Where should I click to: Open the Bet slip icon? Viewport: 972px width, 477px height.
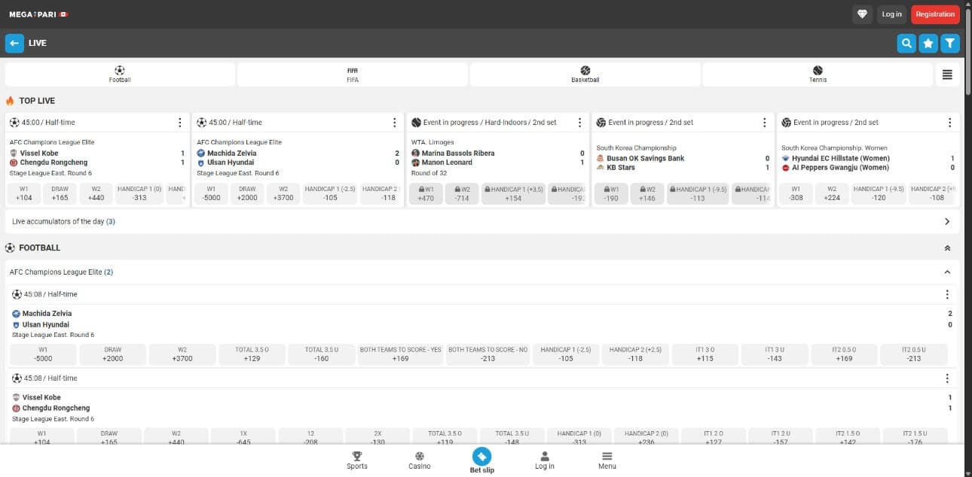point(481,456)
